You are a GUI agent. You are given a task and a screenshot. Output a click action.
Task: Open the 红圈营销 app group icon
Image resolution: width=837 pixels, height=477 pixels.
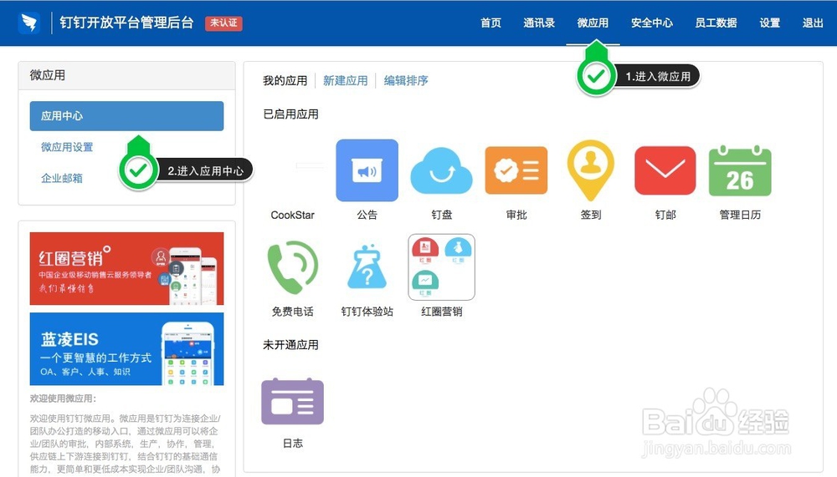point(441,267)
